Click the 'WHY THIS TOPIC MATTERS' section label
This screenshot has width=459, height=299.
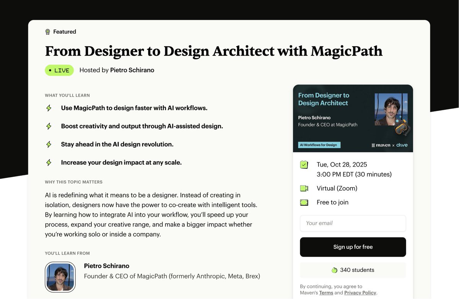(x=74, y=182)
